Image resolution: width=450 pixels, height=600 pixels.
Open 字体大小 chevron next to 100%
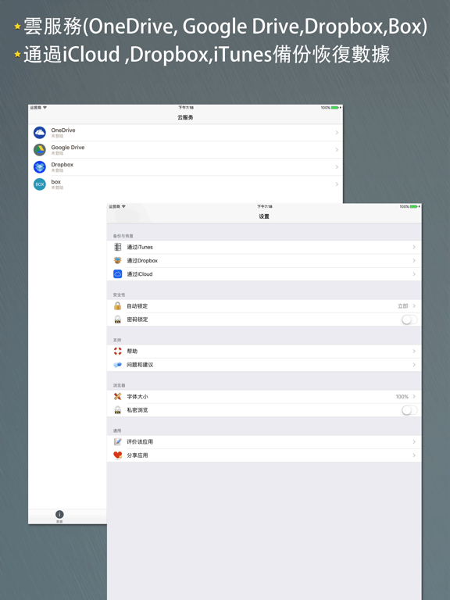click(414, 396)
